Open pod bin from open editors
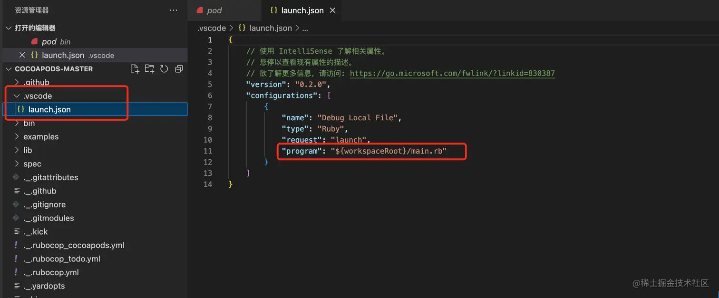Viewport: 719px width, 298px height. coord(94,42)
